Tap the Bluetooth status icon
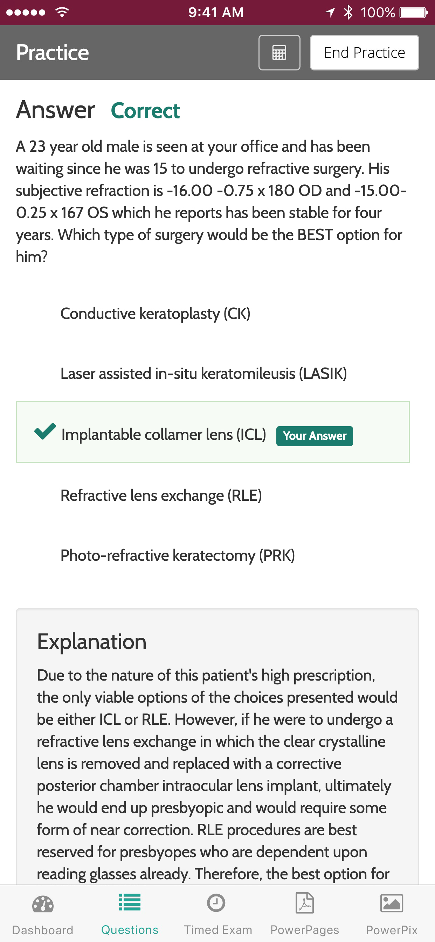 [x=348, y=12]
